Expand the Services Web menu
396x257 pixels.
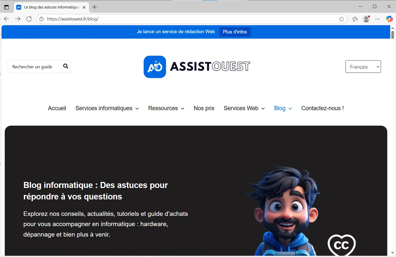244,108
